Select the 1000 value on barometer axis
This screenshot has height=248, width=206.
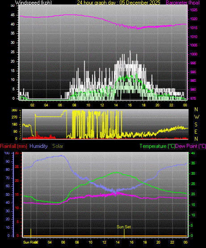click(193, 54)
